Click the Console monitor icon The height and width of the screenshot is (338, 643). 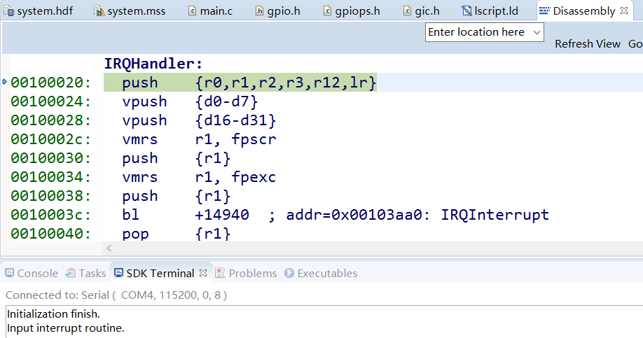(x=9, y=273)
